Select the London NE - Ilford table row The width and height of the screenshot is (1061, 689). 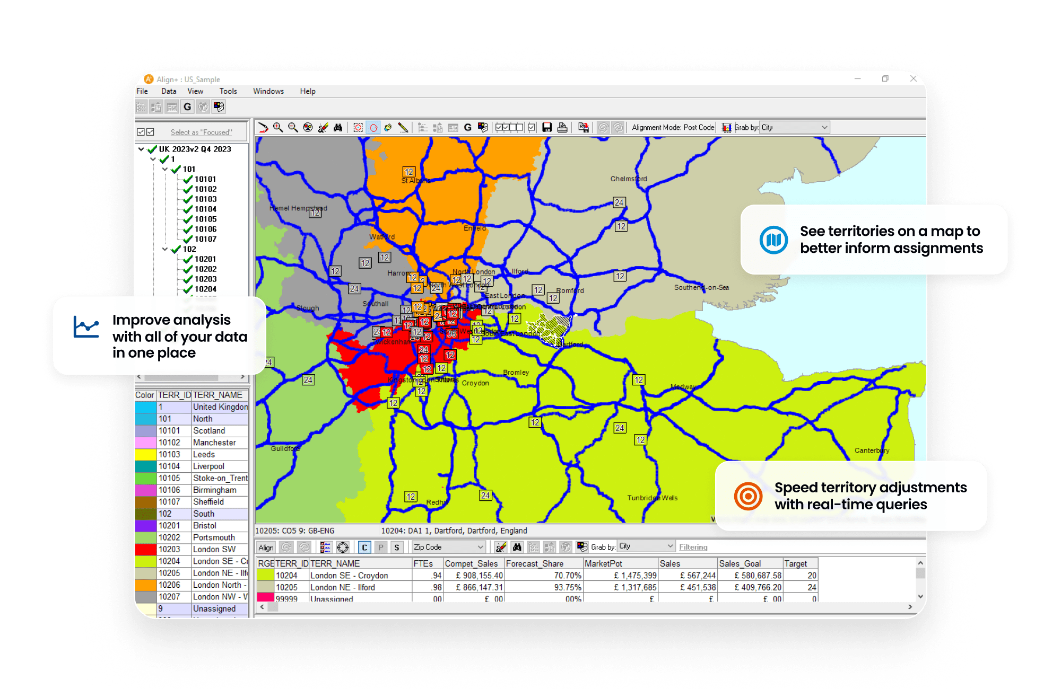(342, 587)
